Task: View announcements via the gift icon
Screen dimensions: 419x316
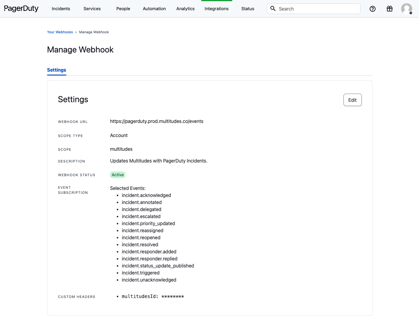Action: 390,9
